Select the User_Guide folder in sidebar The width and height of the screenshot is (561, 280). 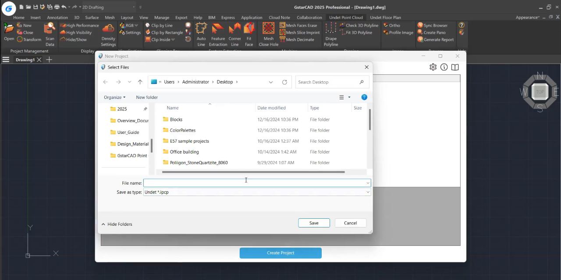[x=128, y=132]
